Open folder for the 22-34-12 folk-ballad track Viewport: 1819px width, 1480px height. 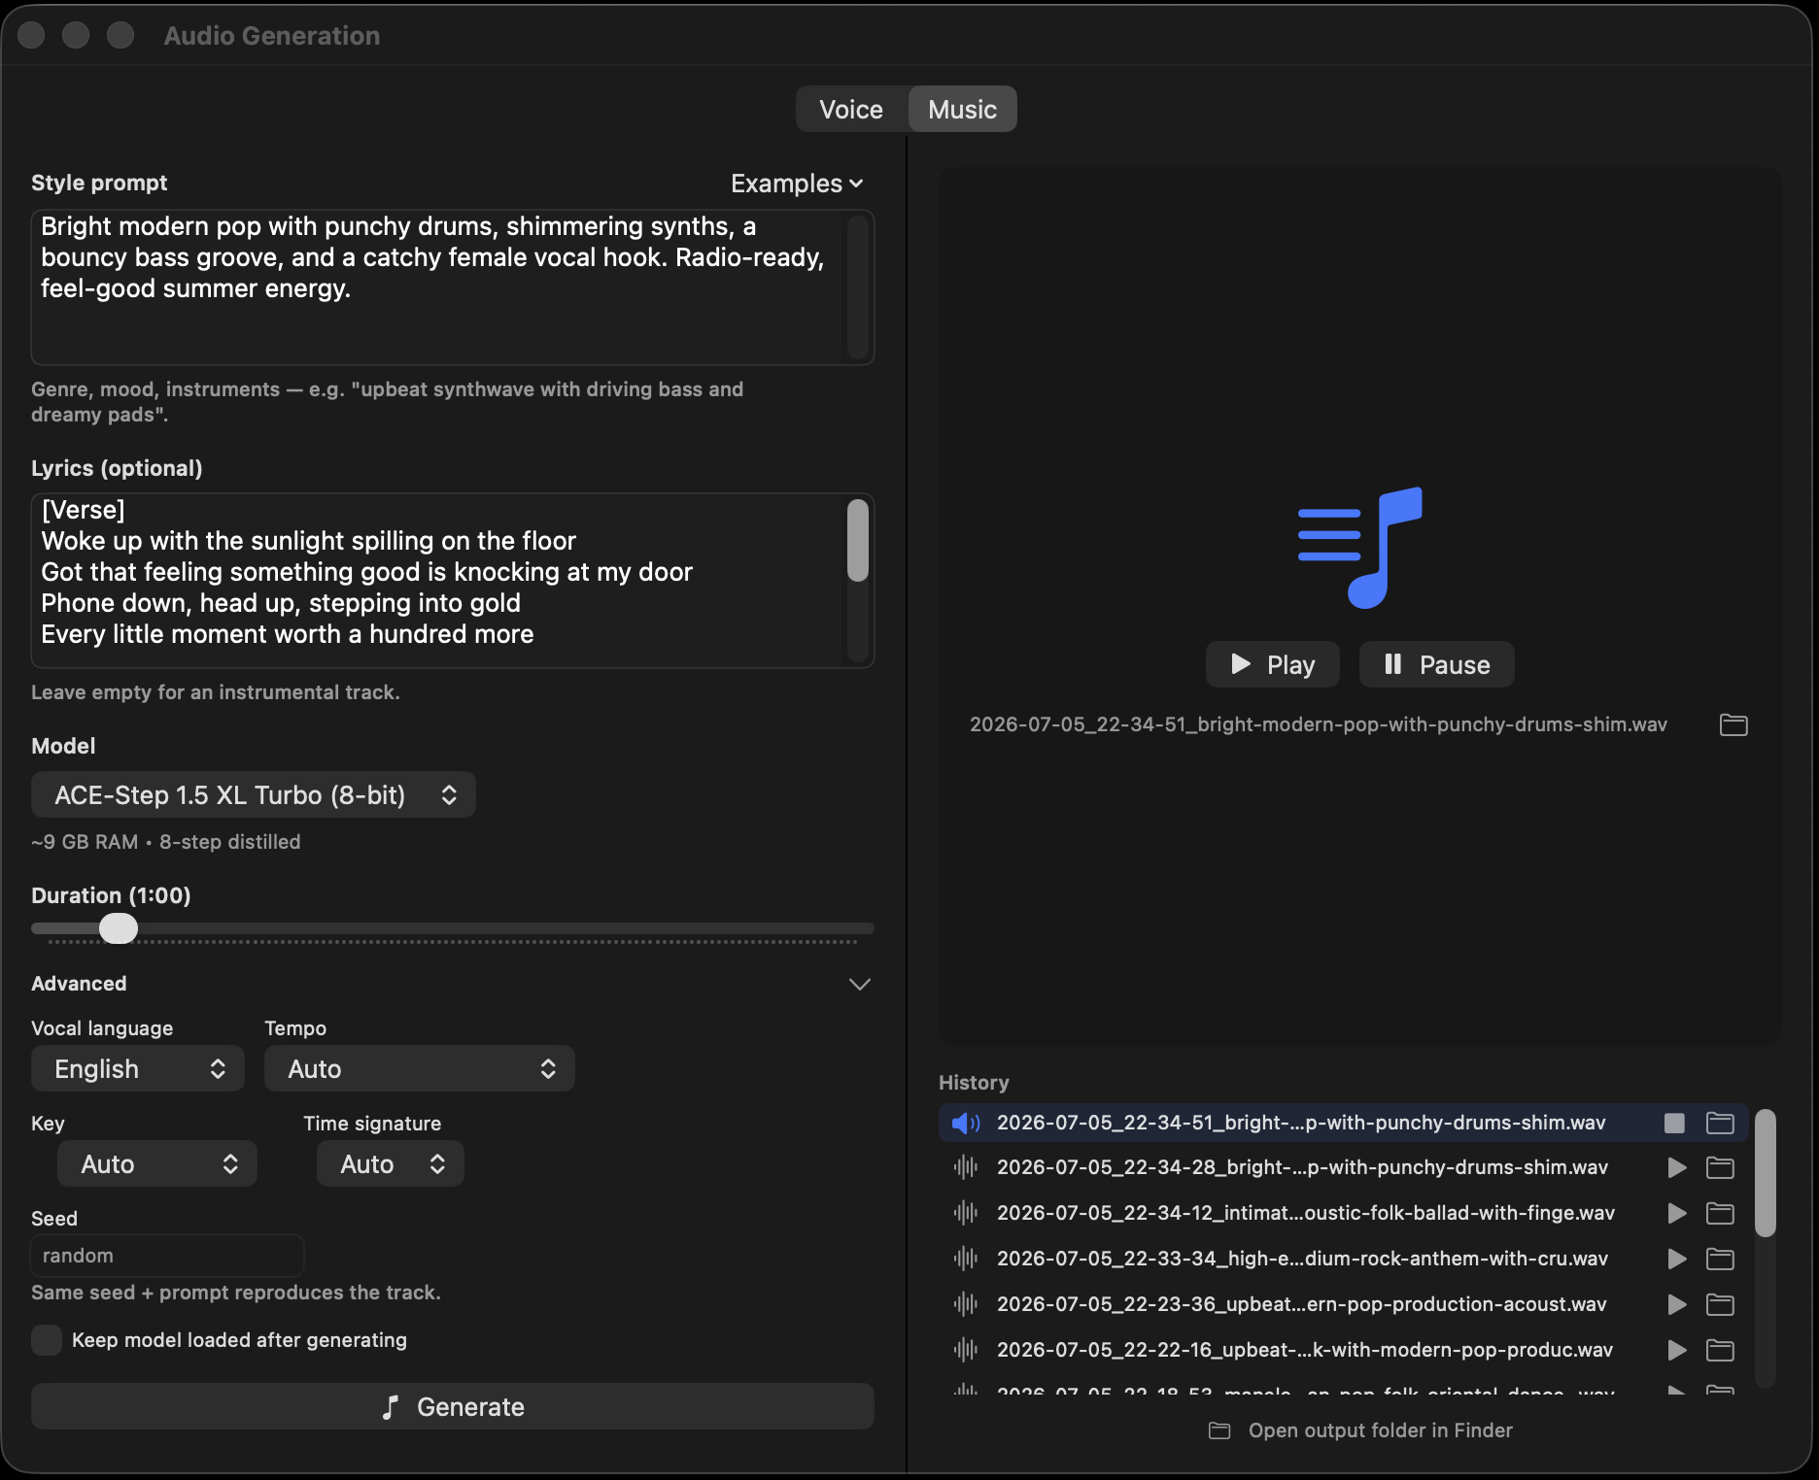pyautogui.click(x=1720, y=1213)
